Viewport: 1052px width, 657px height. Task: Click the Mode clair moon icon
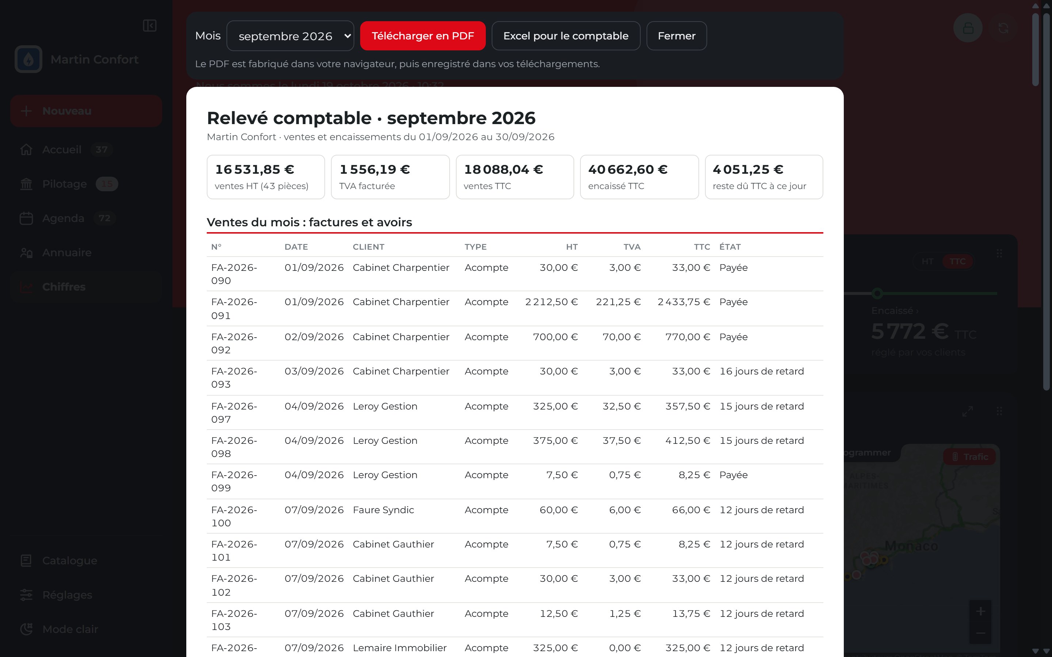point(26,629)
